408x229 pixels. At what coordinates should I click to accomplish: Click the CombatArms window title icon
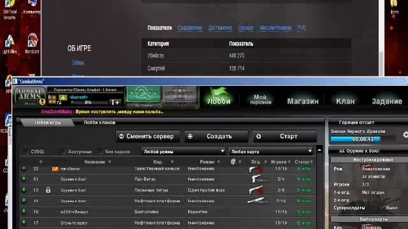[x=15, y=81]
